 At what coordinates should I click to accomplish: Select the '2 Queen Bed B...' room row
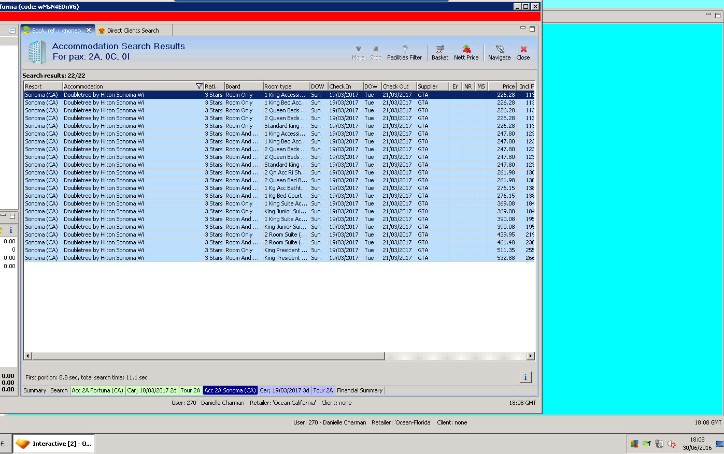coord(279,180)
